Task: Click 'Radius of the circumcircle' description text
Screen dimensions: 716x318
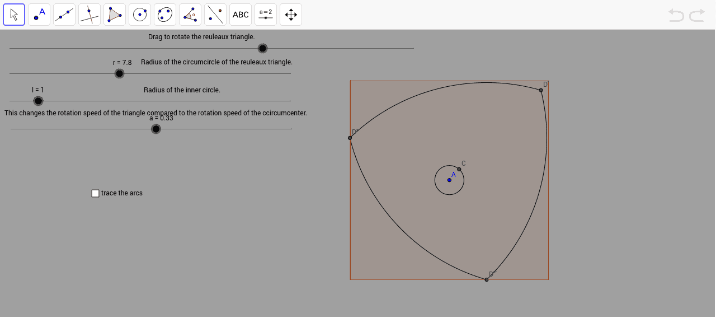Action: (216, 62)
